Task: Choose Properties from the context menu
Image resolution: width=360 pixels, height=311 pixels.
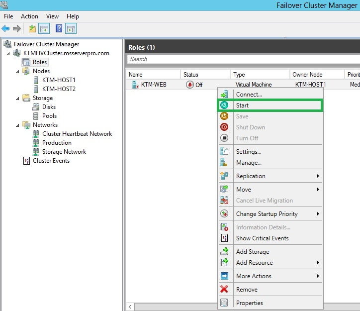Action: [x=270, y=303]
